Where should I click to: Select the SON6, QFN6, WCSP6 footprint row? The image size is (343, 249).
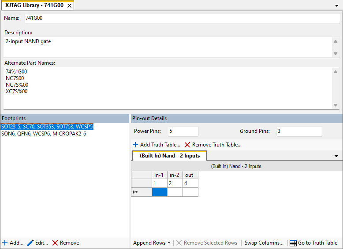(44, 134)
